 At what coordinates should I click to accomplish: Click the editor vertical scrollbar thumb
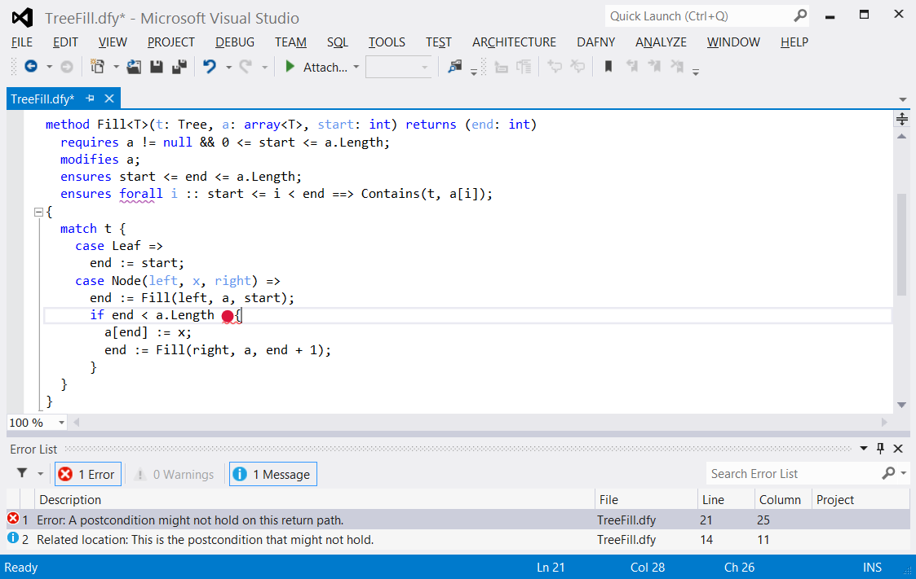[901, 244]
